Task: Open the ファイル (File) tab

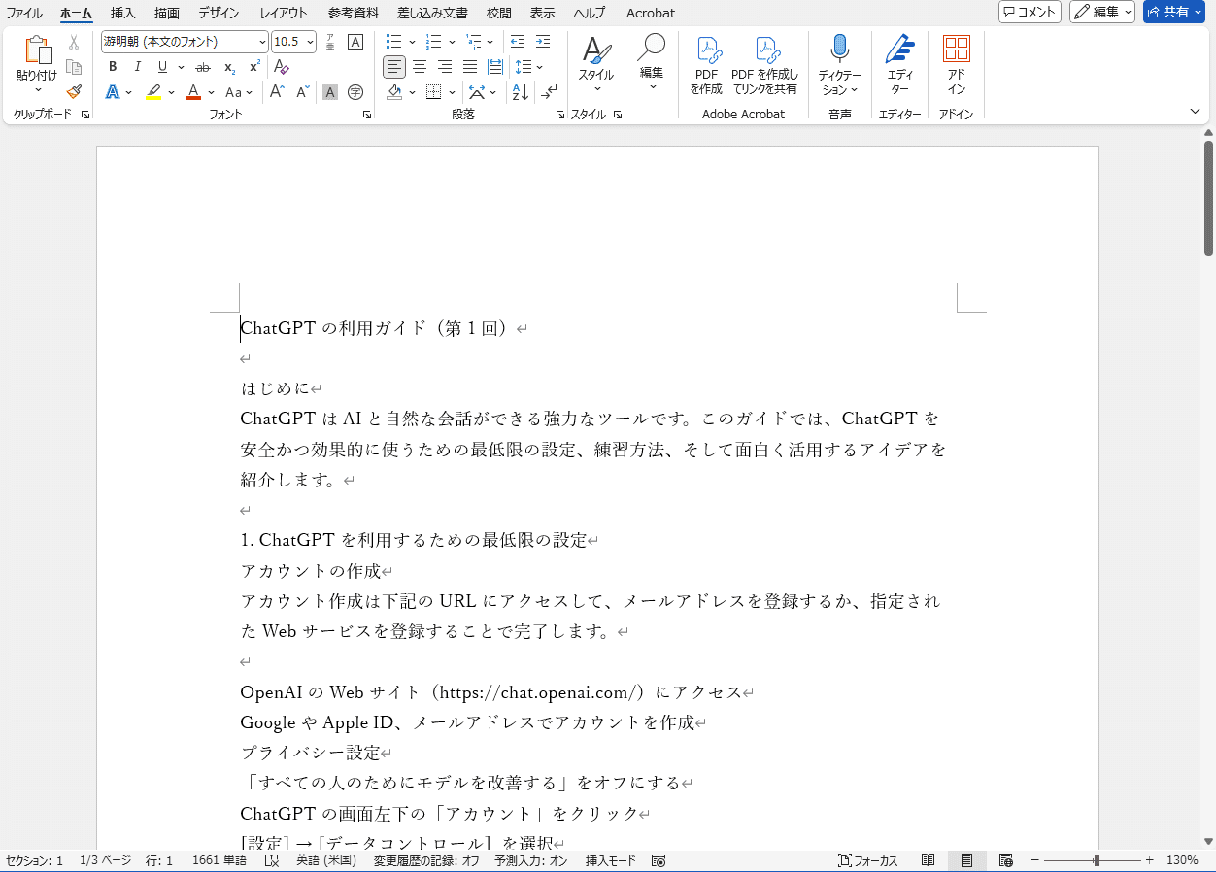Action: coord(24,13)
